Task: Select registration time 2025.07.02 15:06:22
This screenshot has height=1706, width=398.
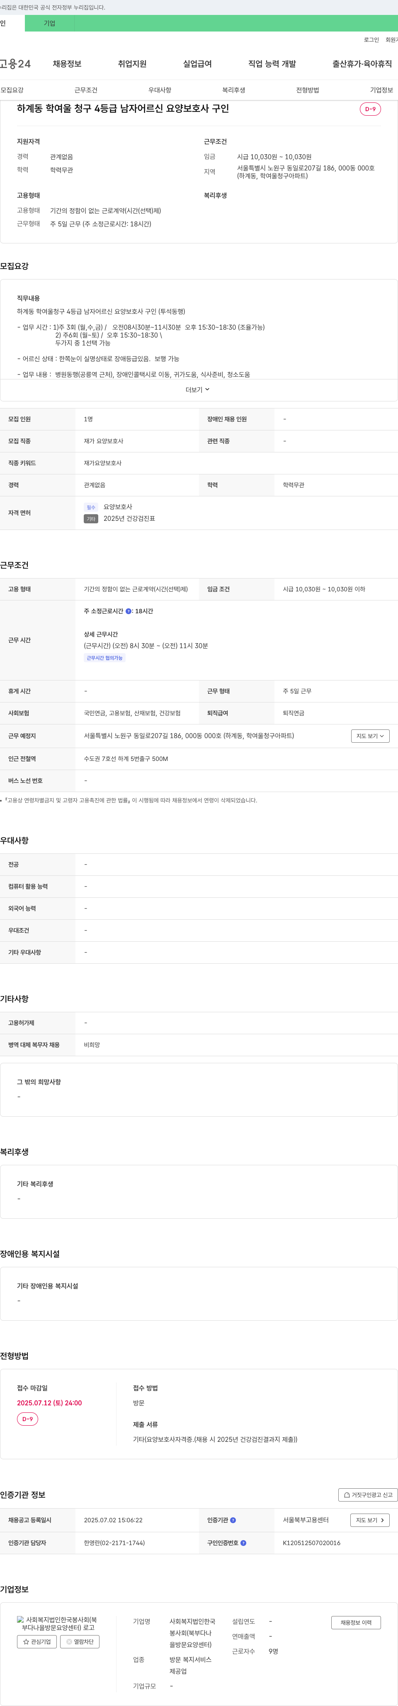Action: coord(113,1520)
